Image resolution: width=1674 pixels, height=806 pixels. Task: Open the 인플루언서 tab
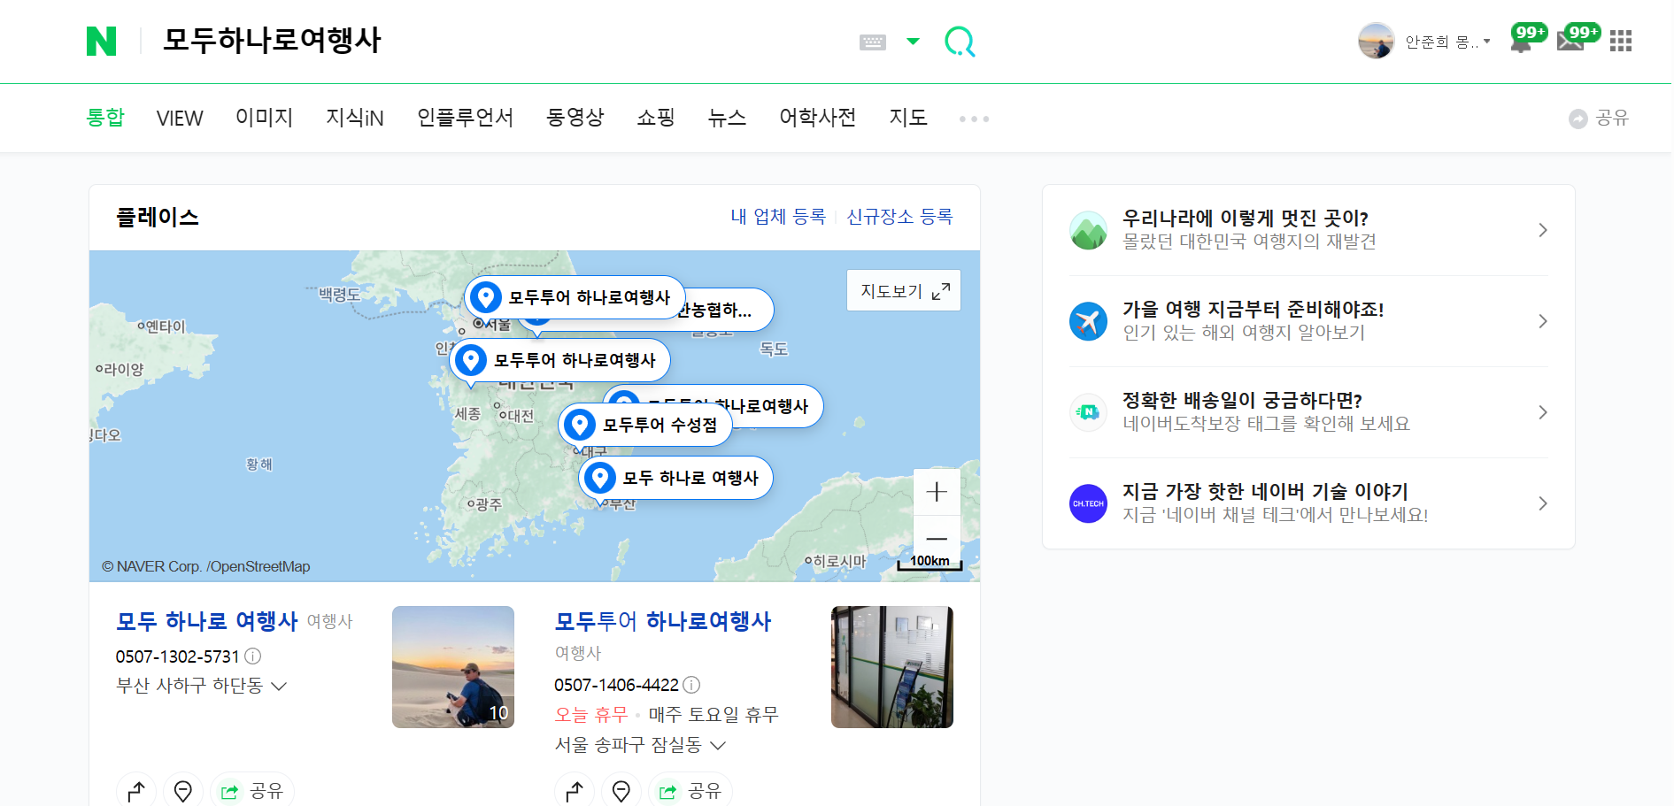coord(465,118)
